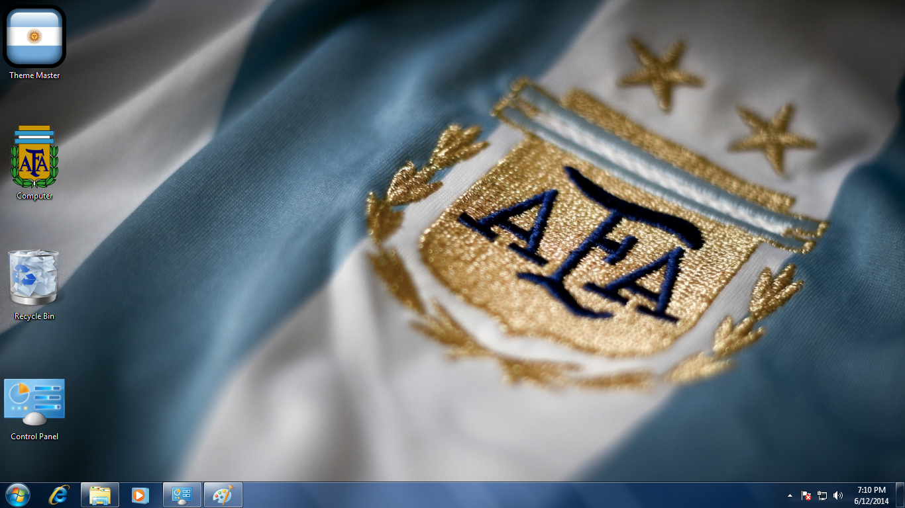This screenshot has height=508, width=905.
Task: Select the Computer AFA crest icon
Action: click(34, 157)
